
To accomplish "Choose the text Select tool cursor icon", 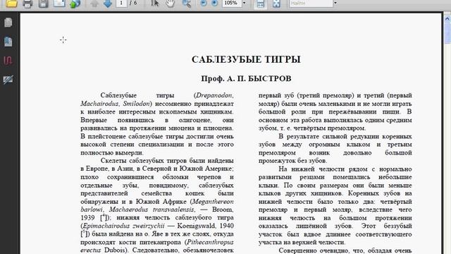I will click(x=155, y=3).
